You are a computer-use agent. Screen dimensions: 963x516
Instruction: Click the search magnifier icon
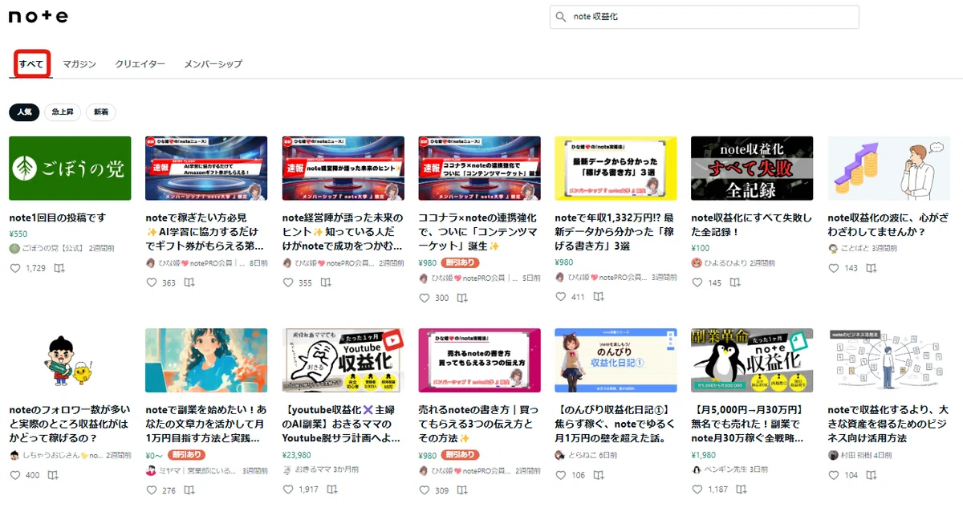pos(563,17)
